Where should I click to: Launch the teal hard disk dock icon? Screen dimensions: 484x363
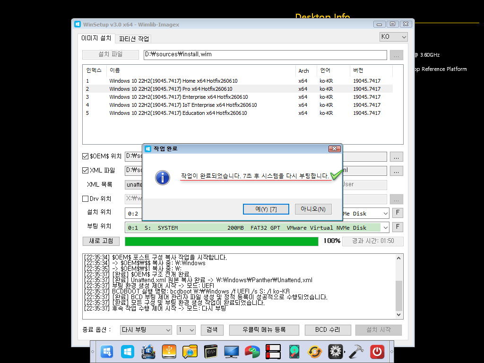[294, 351]
